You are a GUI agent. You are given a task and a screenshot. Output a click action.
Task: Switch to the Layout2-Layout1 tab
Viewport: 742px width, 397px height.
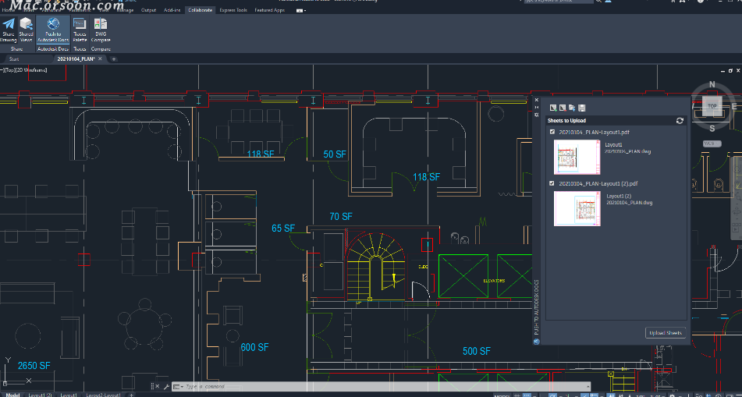tap(103, 395)
